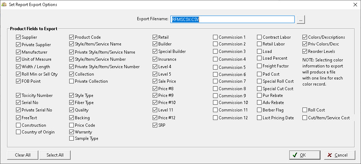Uncheck the Quality checkbox
Image resolution: width=361 pixels, height=164 pixels.
pyautogui.click(x=72, y=110)
